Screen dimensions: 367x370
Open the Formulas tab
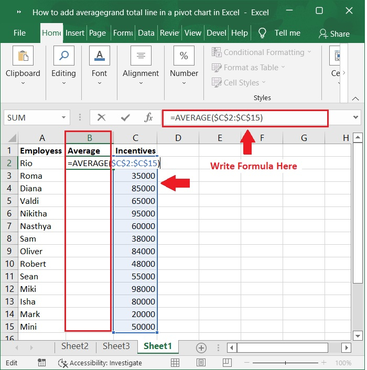click(x=123, y=33)
